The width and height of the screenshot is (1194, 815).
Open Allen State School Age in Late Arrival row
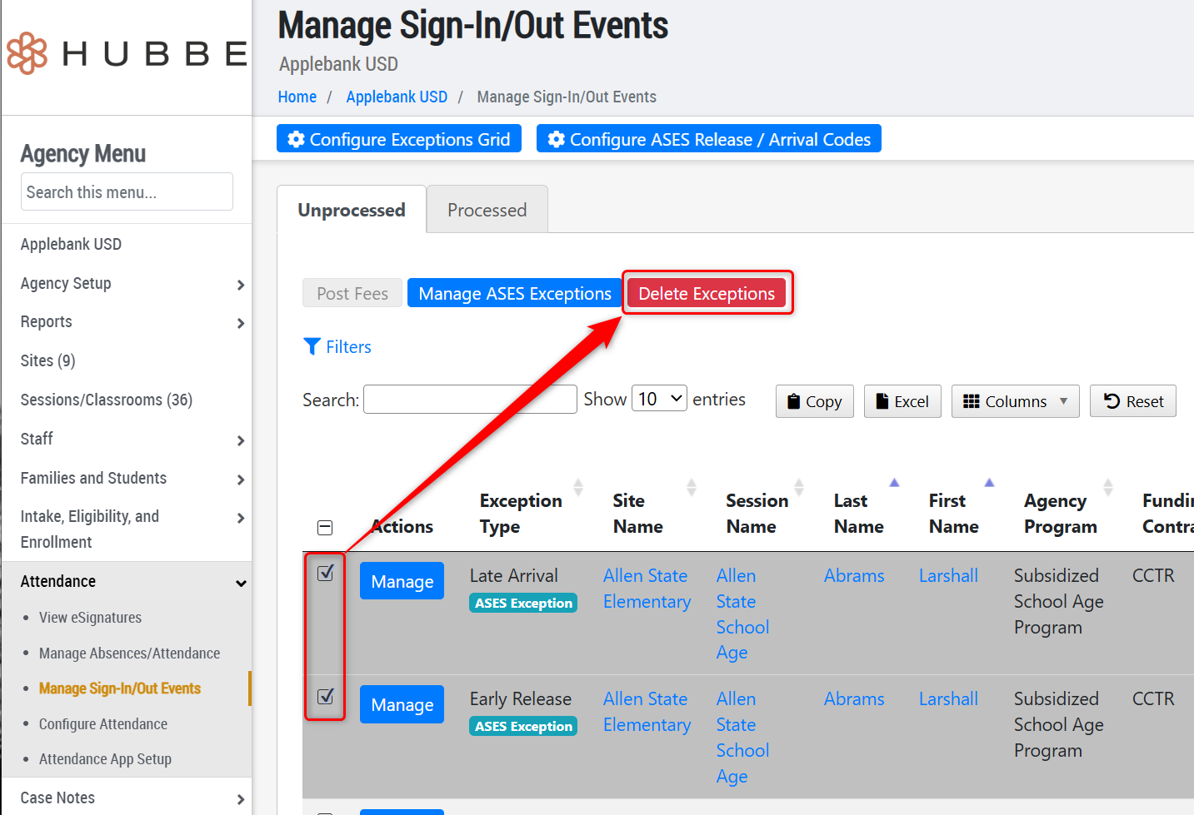742,614
